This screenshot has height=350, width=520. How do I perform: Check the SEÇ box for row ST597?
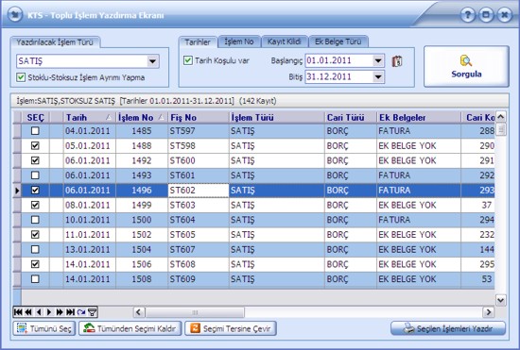(x=35, y=131)
